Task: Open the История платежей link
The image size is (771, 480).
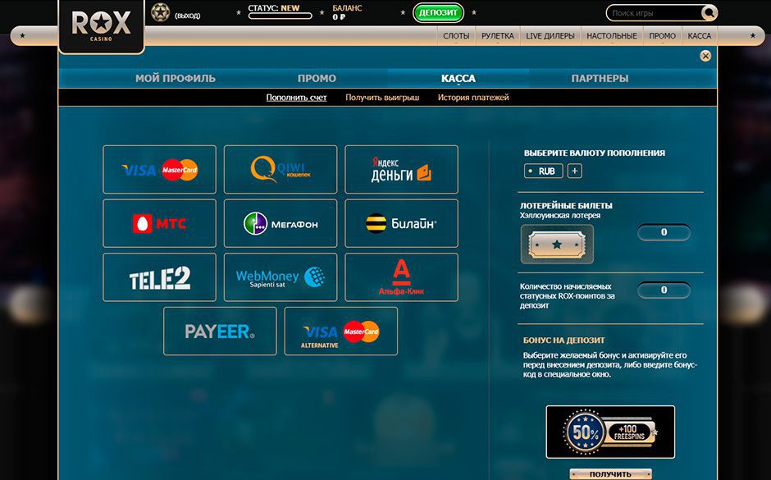Action: click(x=473, y=98)
